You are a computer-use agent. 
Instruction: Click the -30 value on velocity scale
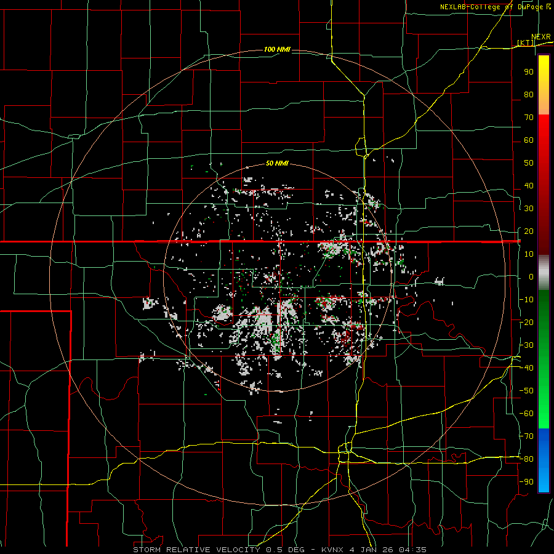526,345
